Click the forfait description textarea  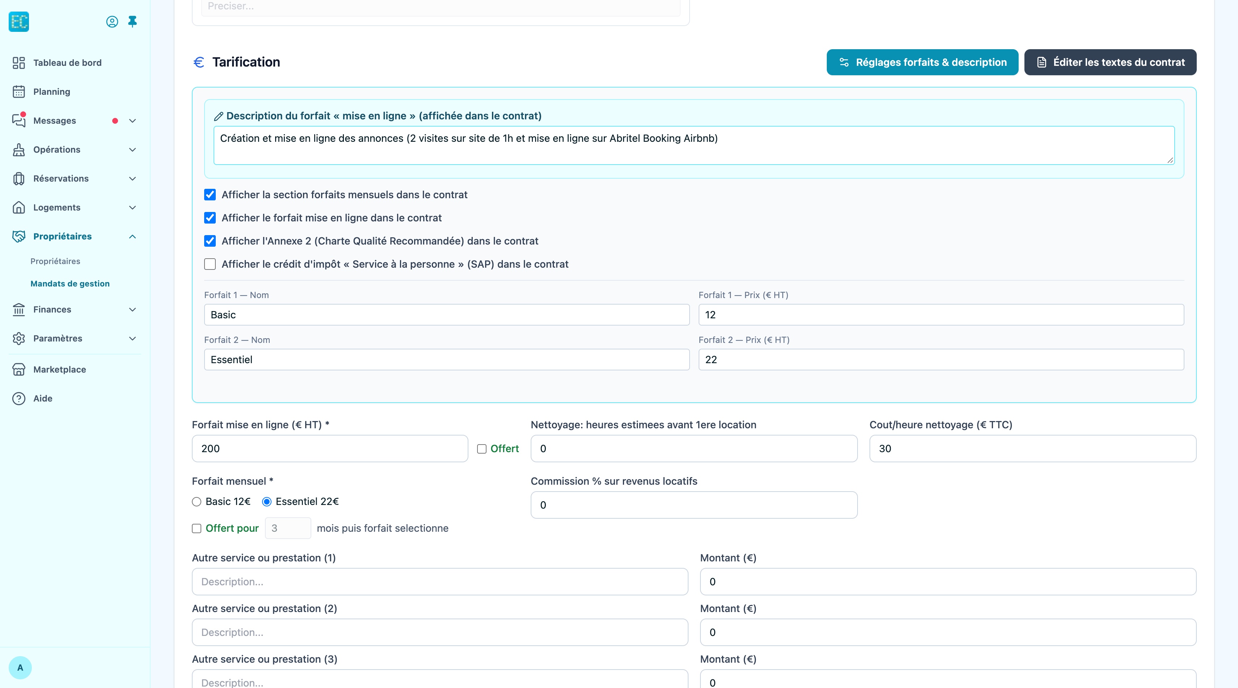click(x=694, y=145)
